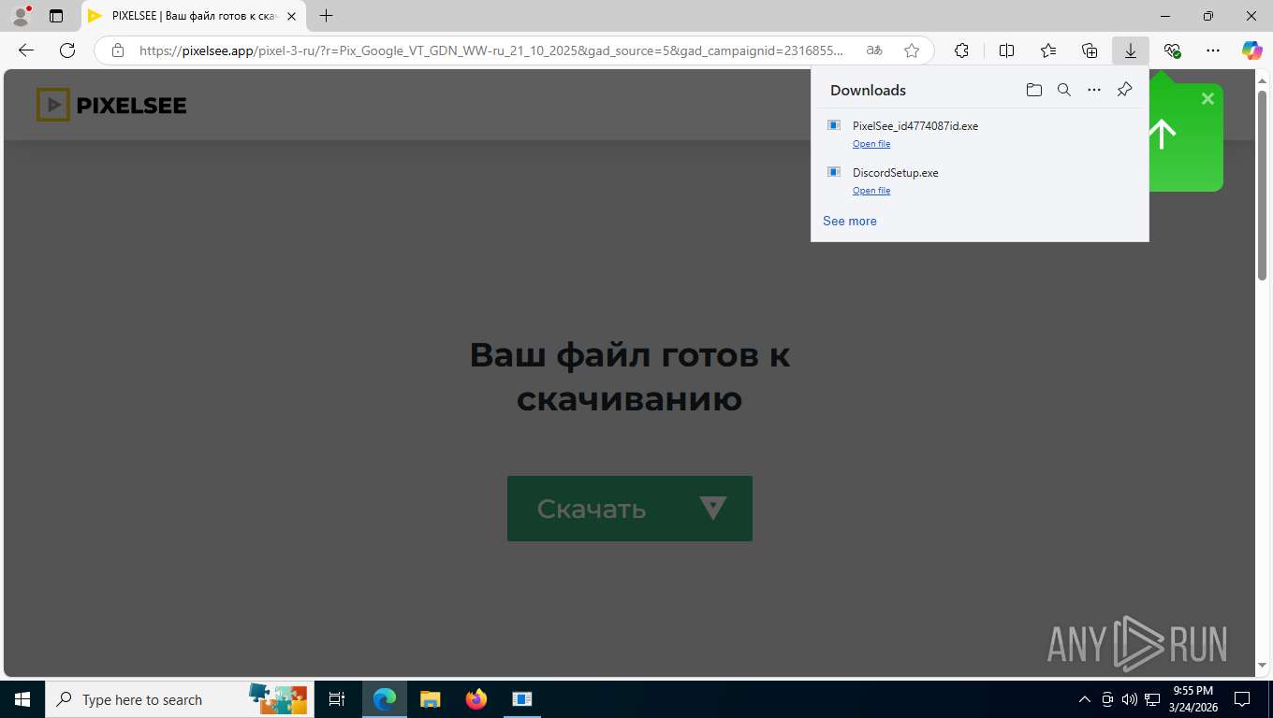Open the tab actions menu icon
This screenshot has height=718, width=1273.
click(x=56, y=16)
